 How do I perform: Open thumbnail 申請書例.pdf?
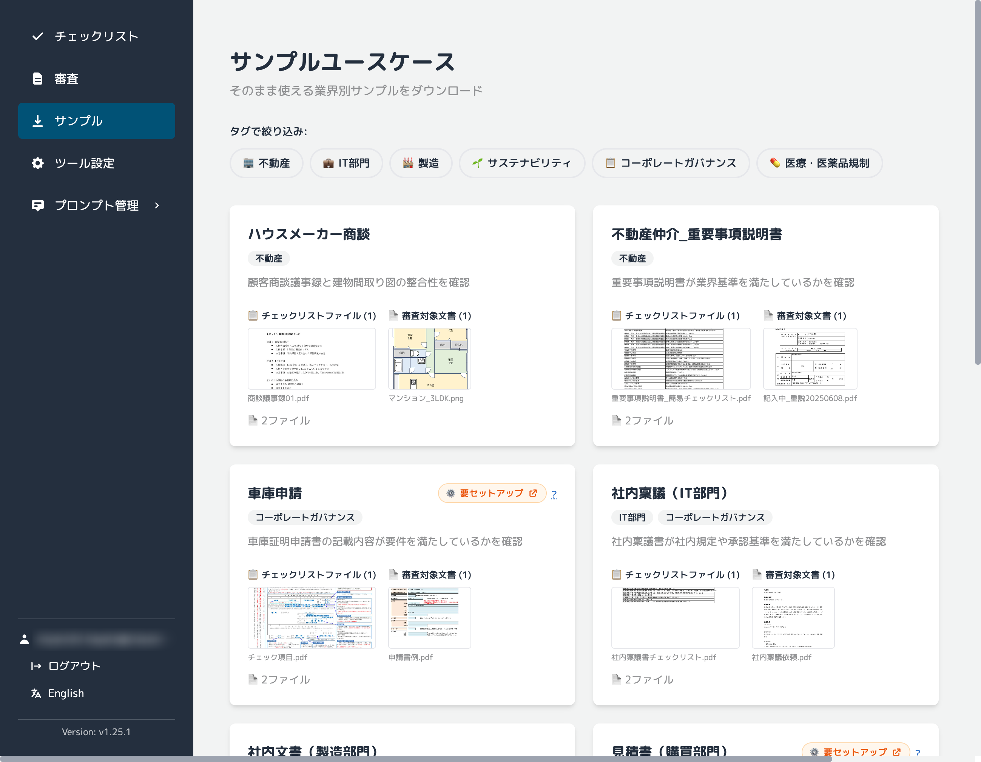(429, 617)
